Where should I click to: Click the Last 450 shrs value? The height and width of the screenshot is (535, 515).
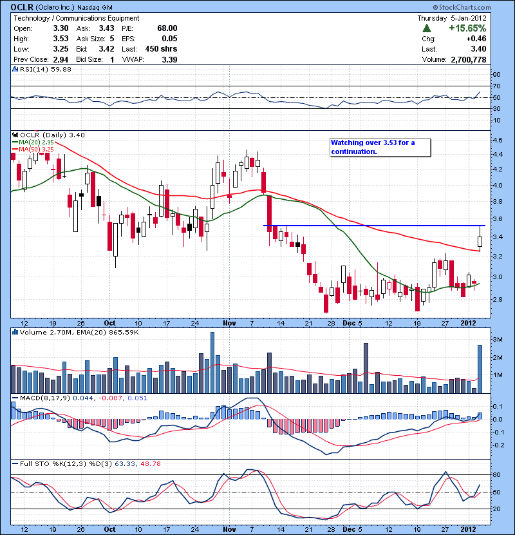click(x=161, y=49)
